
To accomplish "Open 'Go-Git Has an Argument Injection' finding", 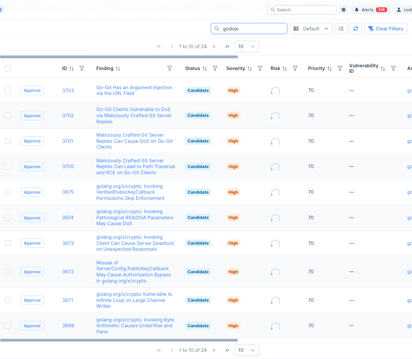I will click(x=134, y=91).
